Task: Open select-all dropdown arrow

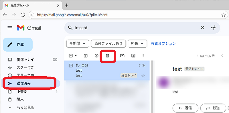Action: tap(76, 56)
